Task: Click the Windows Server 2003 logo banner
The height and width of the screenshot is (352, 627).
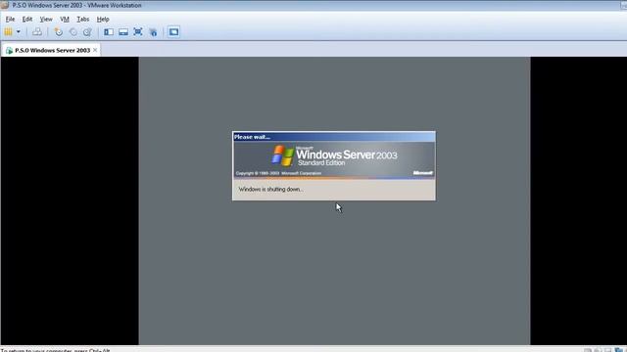Action: (334, 159)
